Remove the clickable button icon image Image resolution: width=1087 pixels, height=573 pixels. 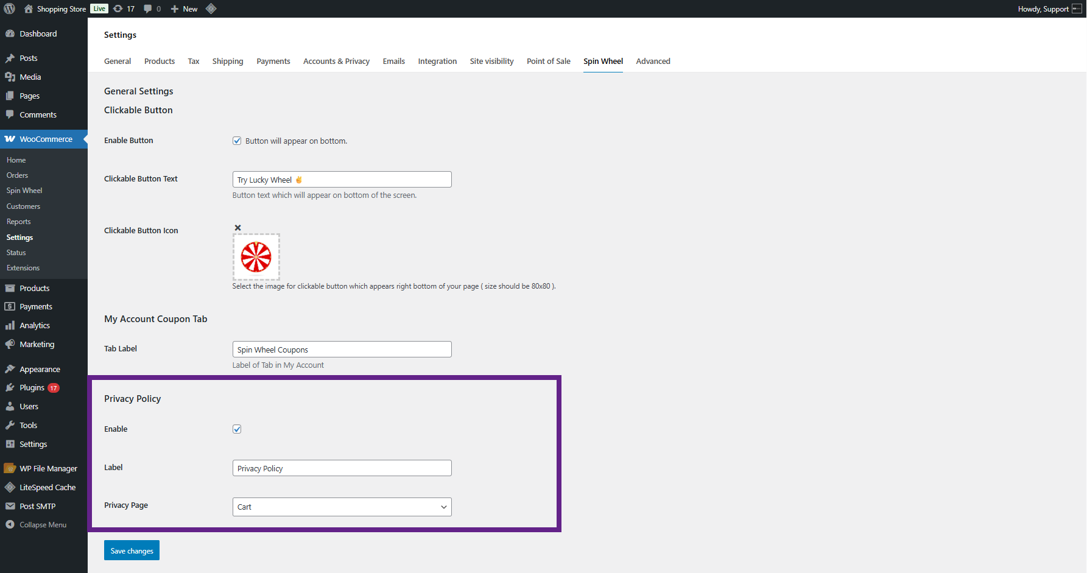tap(238, 228)
